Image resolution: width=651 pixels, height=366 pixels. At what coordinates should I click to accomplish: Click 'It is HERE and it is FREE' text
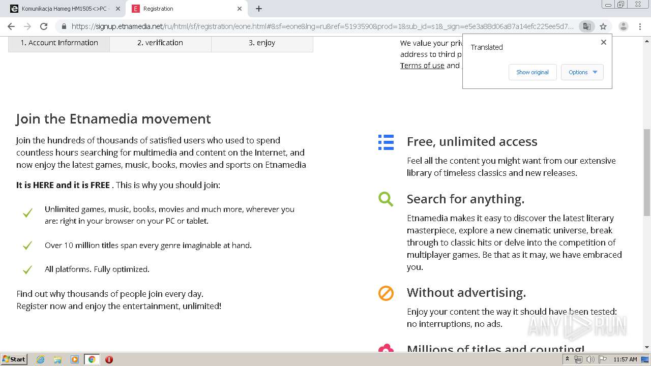point(63,185)
